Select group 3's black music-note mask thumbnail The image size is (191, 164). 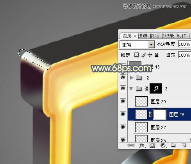(156, 88)
